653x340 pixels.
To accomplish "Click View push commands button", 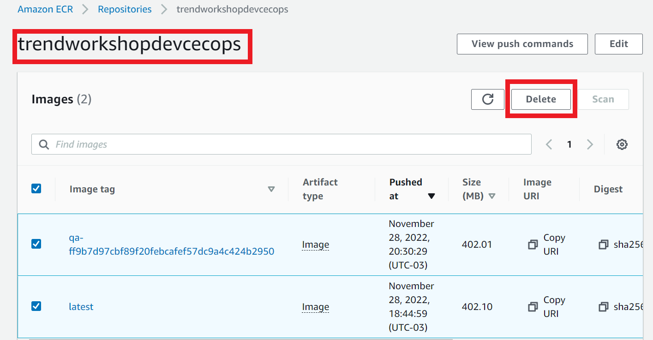I will (522, 44).
